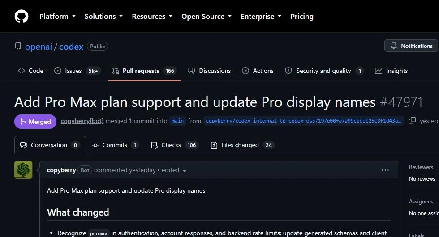Click the merge icon in Merged badge
Viewport: 439px width, 237px height.
23,122
